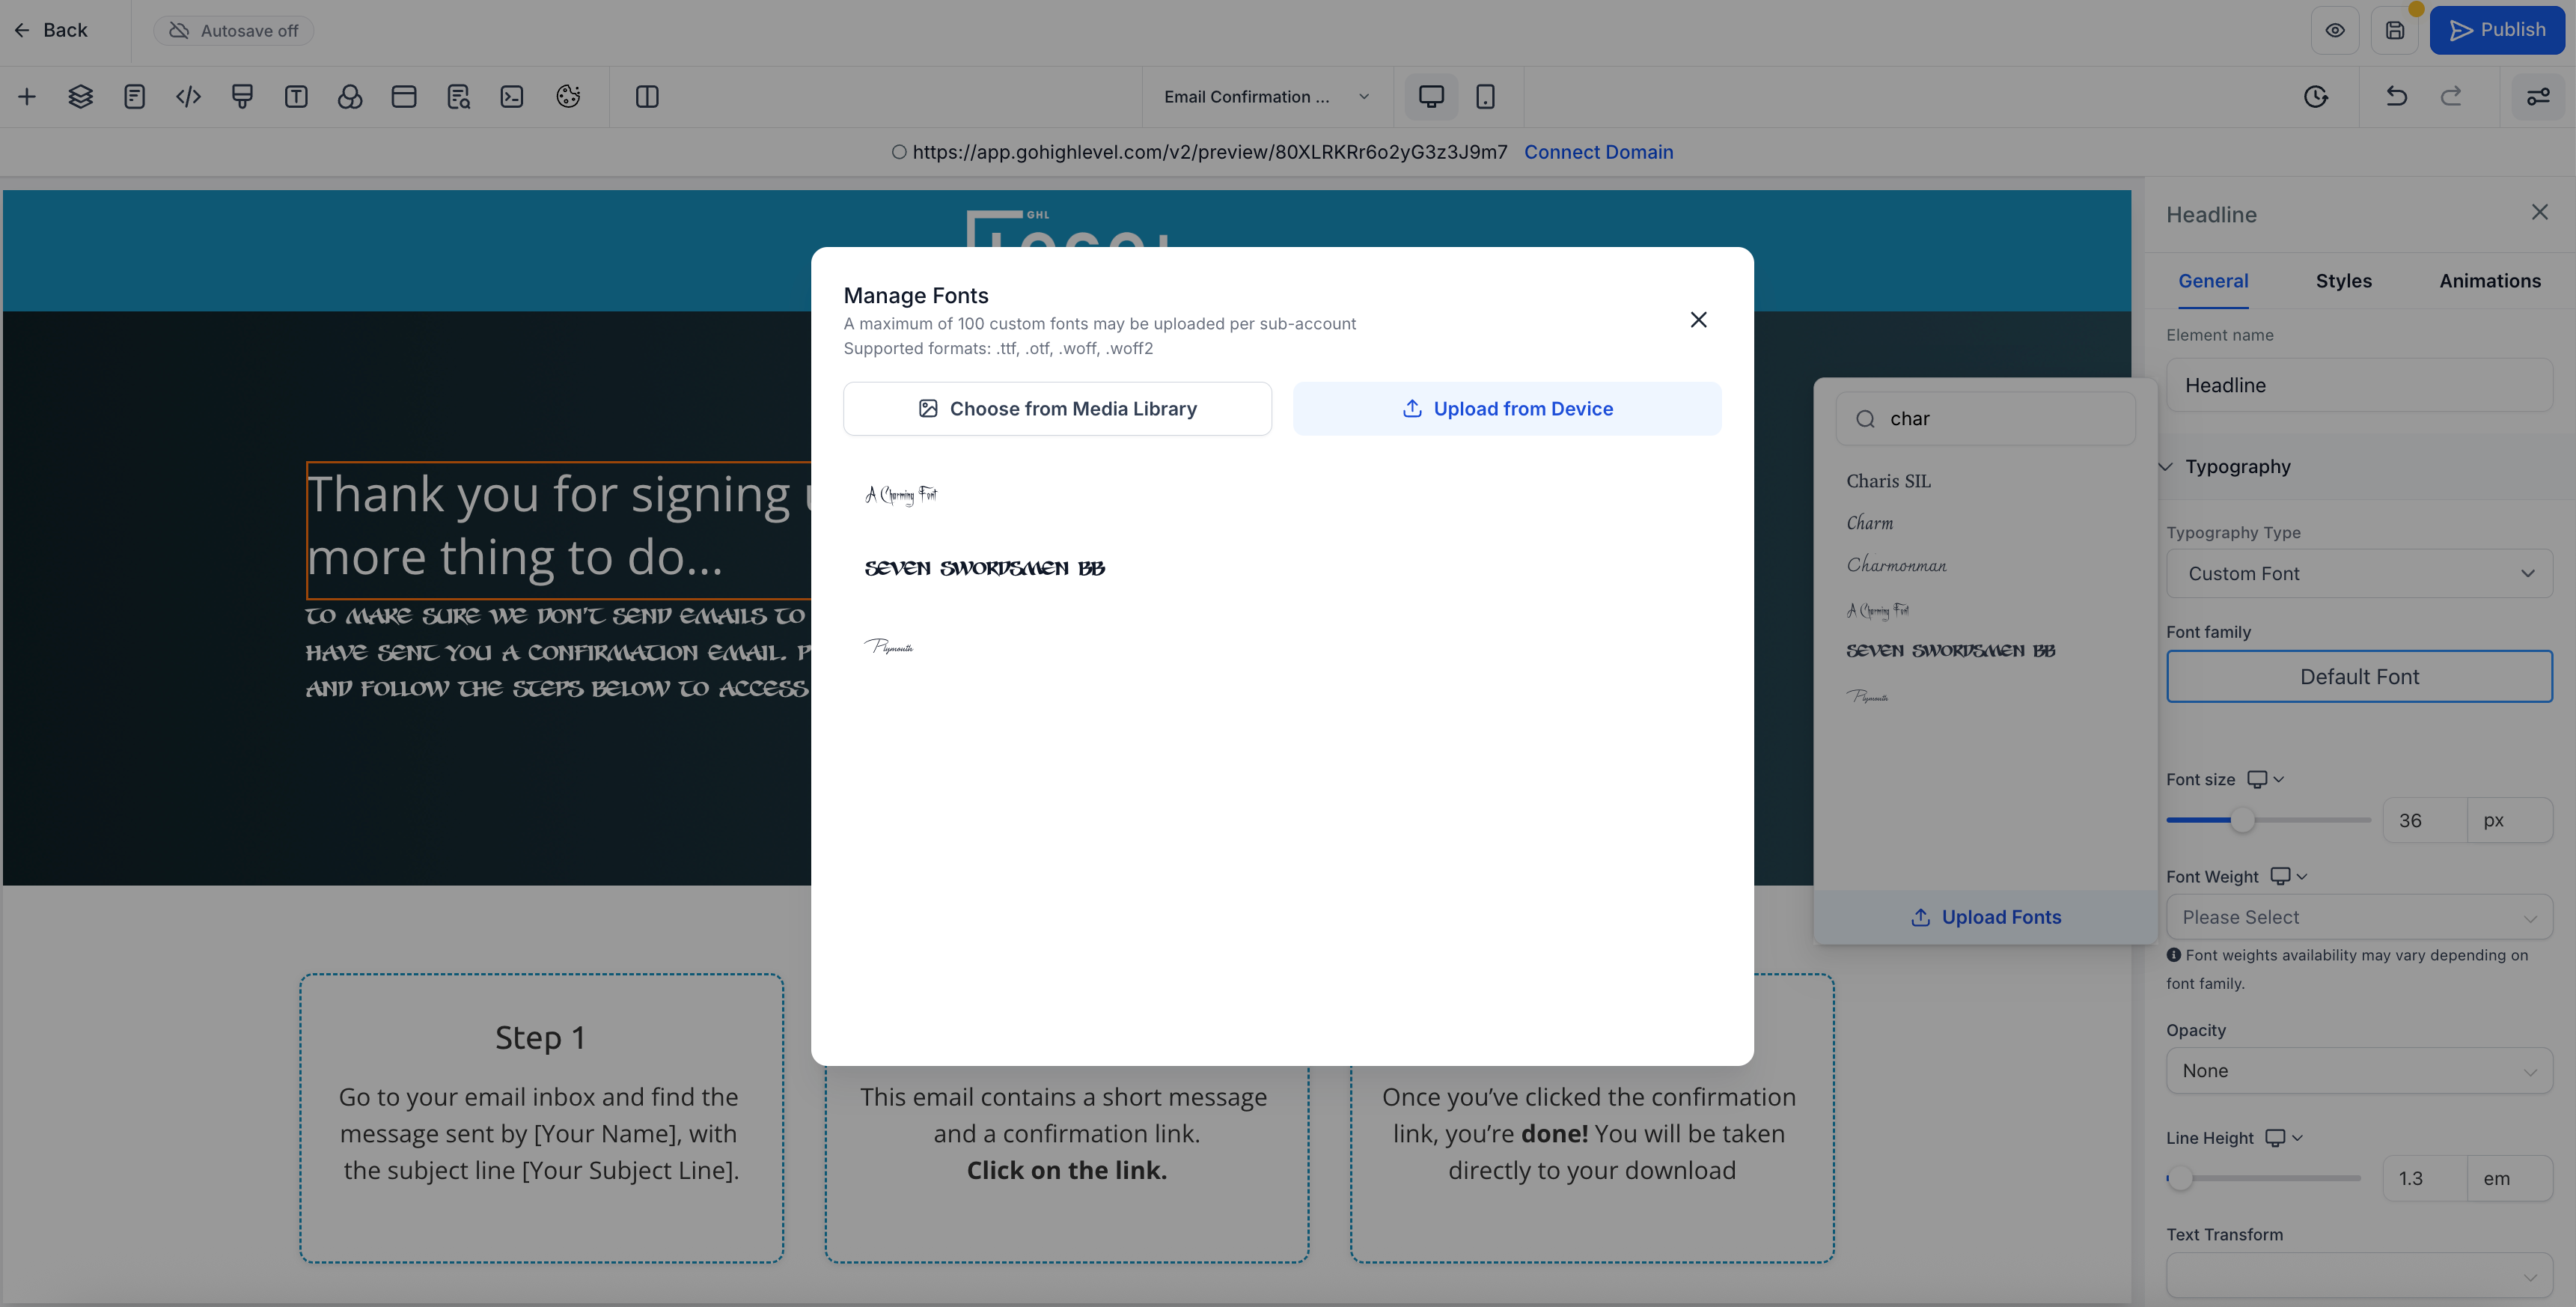Toggle Autosave off switch
Viewport: 2576px width, 1307px height.
(x=233, y=30)
